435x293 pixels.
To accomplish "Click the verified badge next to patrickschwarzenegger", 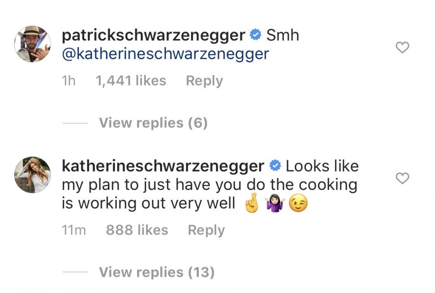I will [x=255, y=35].
